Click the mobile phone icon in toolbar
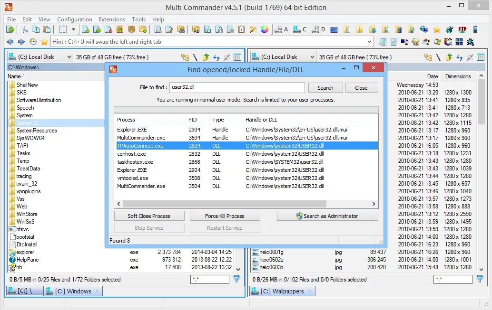 click(x=475, y=30)
